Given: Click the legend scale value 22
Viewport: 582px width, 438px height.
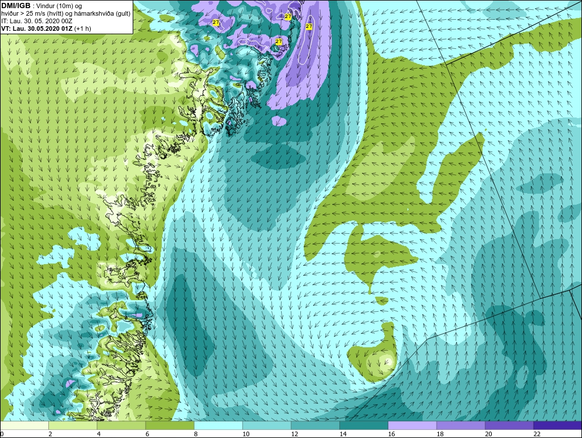Looking at the screenshot, I should pos(537,435).
